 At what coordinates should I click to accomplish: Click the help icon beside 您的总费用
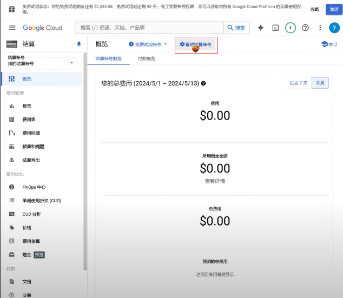tap(203, 83)
